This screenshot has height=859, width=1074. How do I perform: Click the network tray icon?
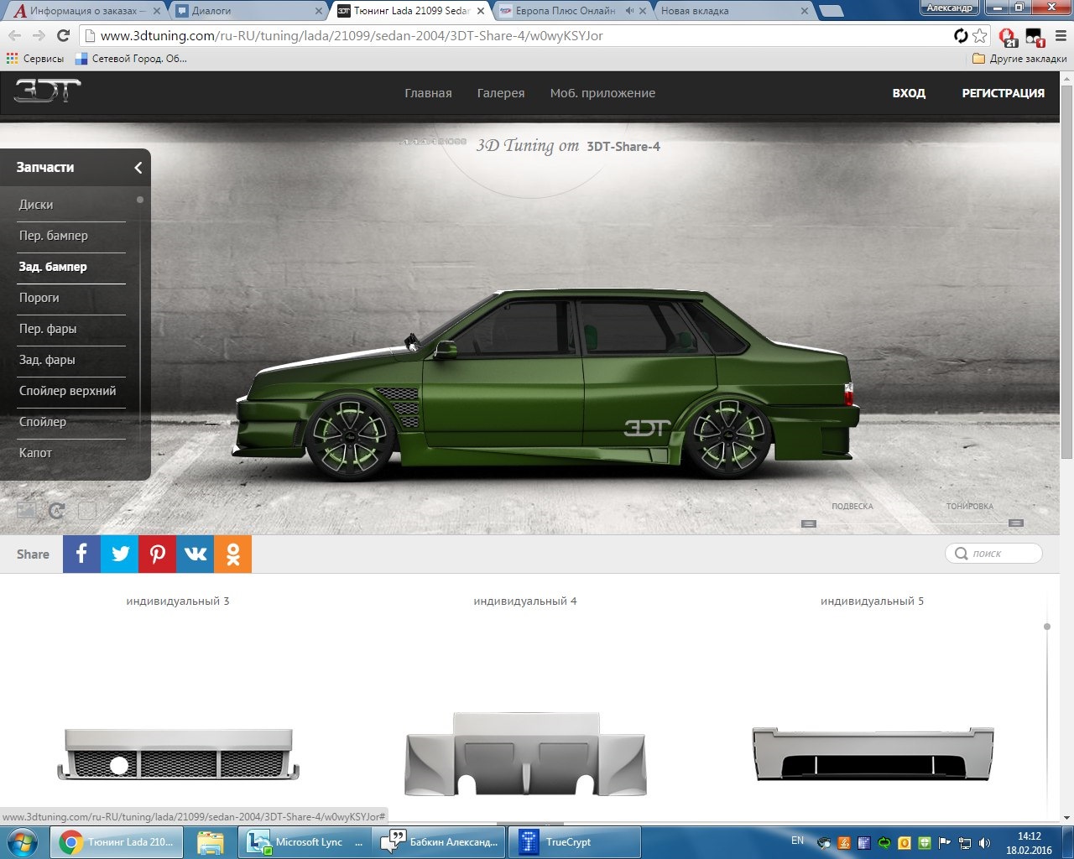[x=965, y=842]
